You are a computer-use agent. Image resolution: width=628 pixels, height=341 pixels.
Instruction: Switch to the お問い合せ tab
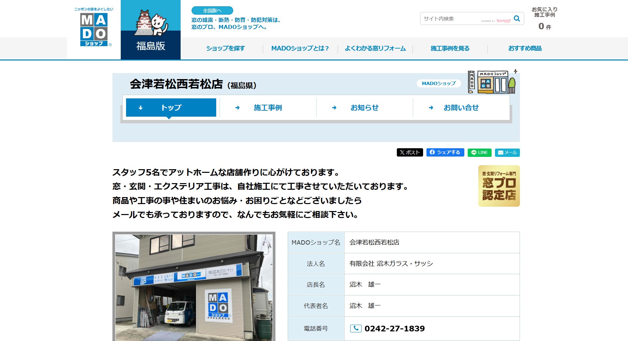pos(461,107)
